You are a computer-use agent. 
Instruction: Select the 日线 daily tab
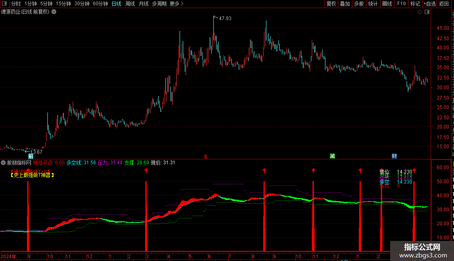117,4
